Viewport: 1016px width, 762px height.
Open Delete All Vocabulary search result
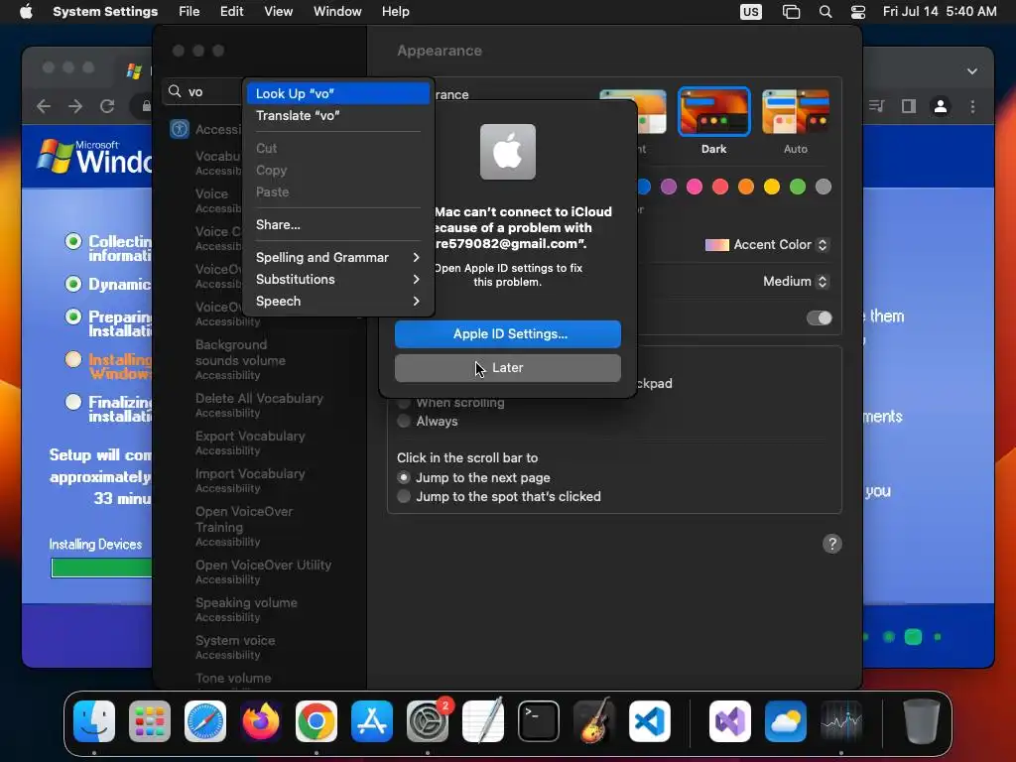pyautogui.click(x=259, y=405)
